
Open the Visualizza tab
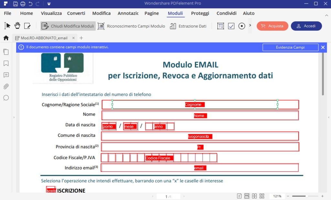51,13
